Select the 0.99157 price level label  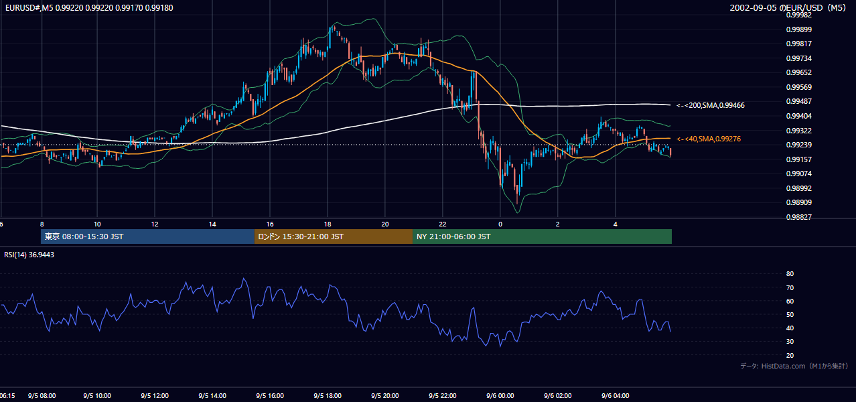point(798,159)
